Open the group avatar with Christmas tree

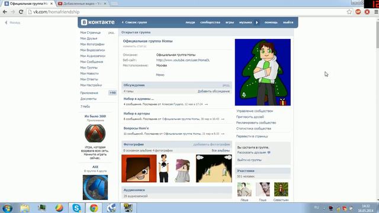263,72
